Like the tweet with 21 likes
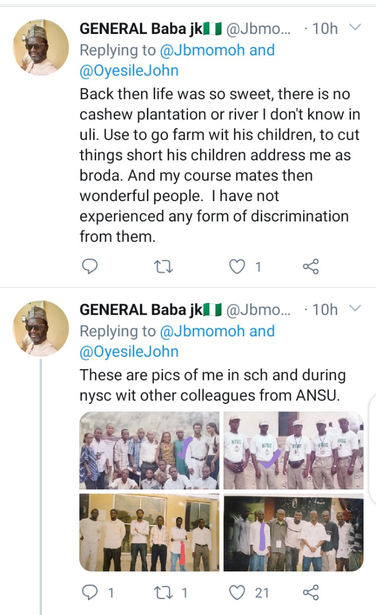This screenshot has height=615, width=376. coord(237,592)
